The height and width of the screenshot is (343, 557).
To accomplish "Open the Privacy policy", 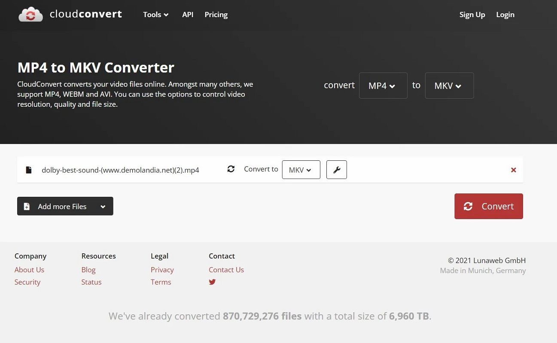I will coord(162,270).
